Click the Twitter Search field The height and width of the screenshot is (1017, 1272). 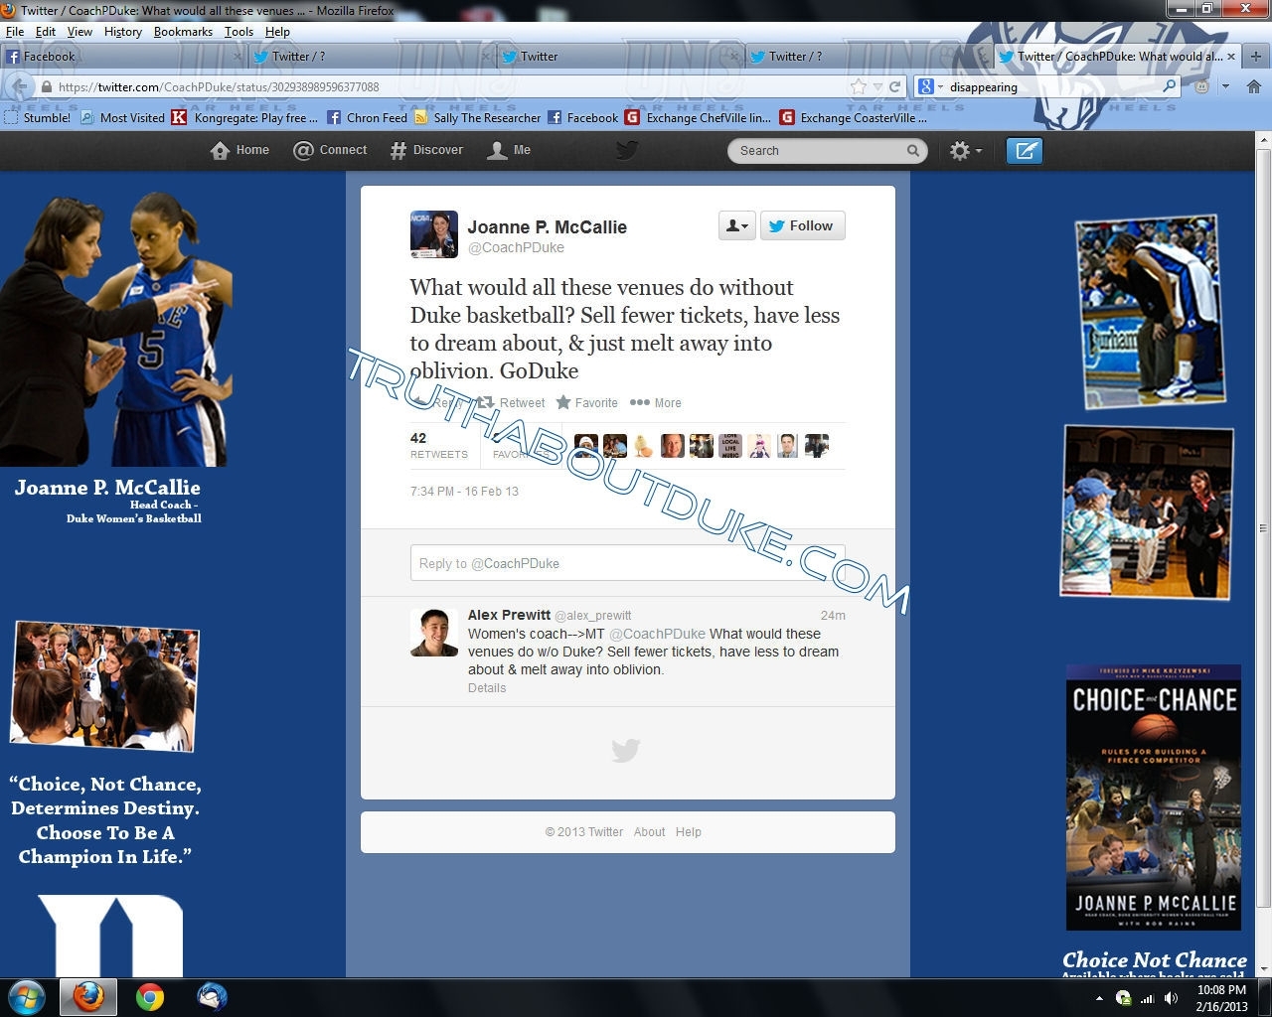pos(828,151)
